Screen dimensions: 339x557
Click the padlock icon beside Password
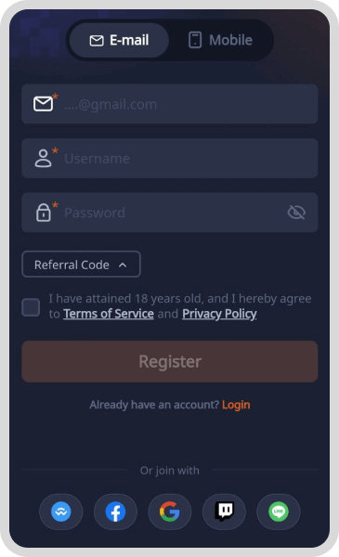coord(44,213)
